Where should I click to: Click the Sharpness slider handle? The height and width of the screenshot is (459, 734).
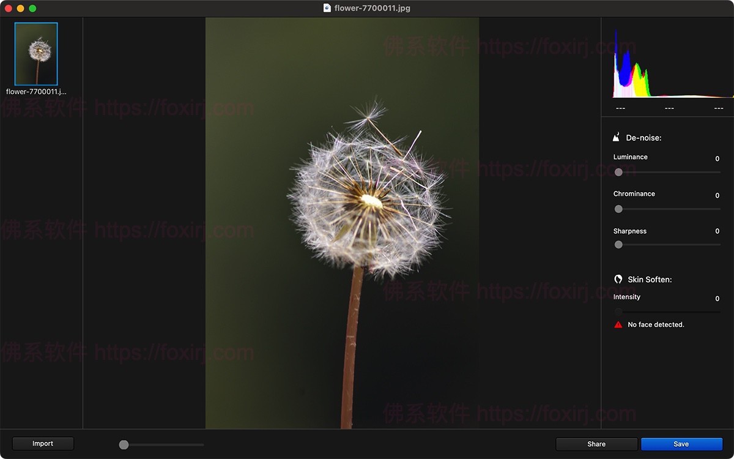coord(618,245)
